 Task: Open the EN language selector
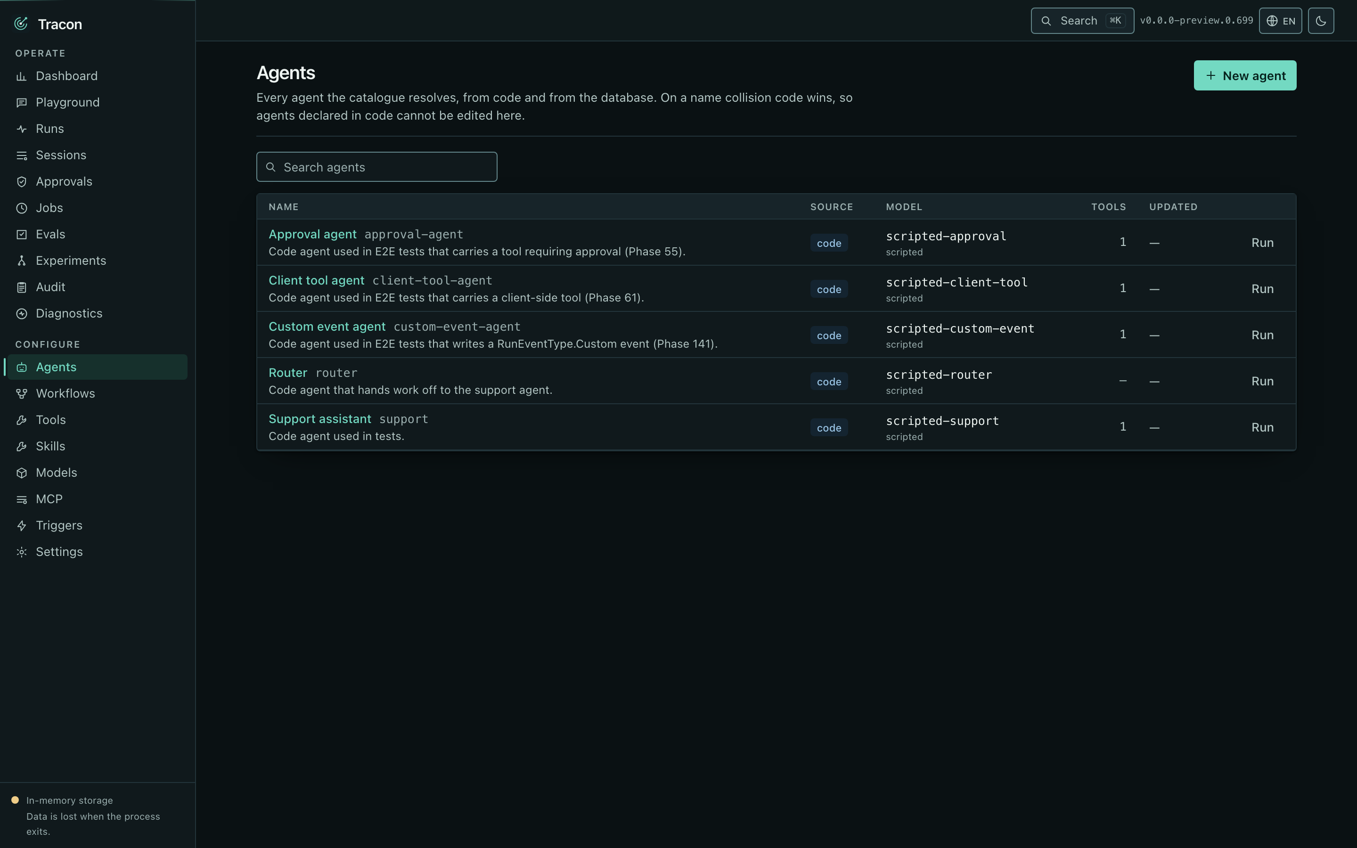(x=1280, y=21)
